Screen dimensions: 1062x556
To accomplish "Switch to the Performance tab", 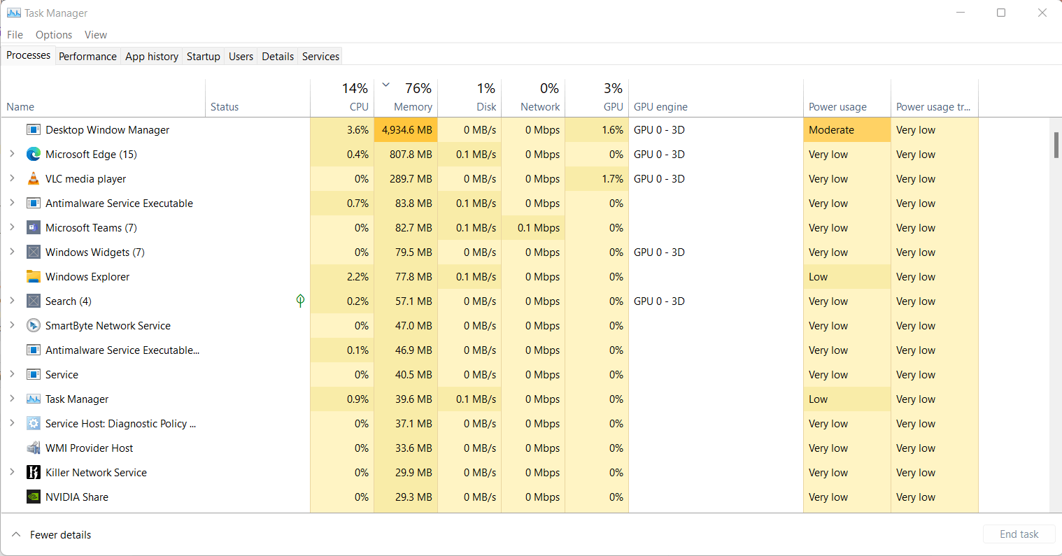I will pyautogui.click(x=87, y=57).
